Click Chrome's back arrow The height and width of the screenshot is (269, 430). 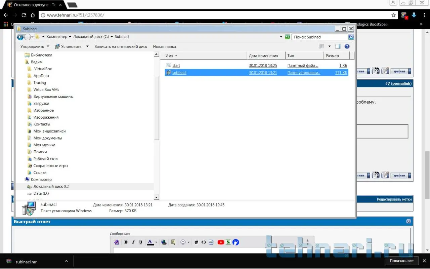click(6, 15)
